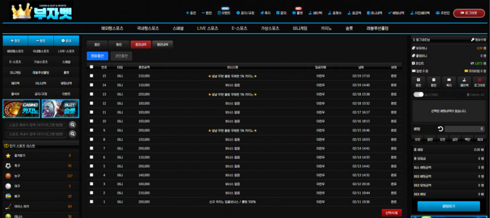Click the overseas sports search input field
Image resolution: width=490 pixels, height=218 pixels.
(x=36, y=125)
